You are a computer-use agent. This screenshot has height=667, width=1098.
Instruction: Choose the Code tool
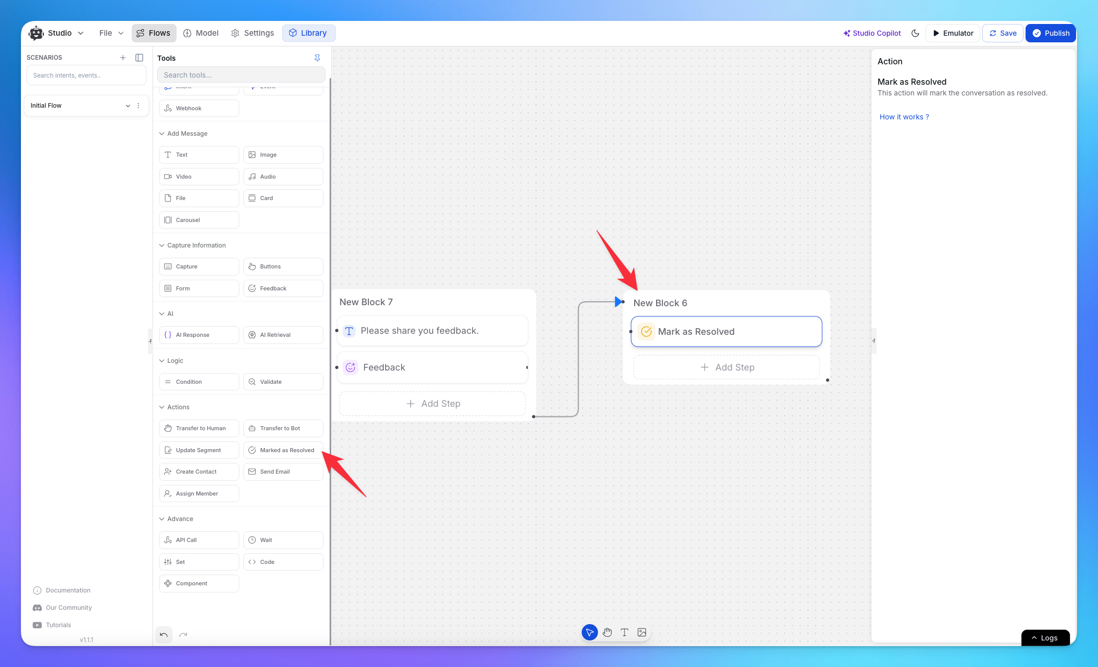[x=283, y=562]
